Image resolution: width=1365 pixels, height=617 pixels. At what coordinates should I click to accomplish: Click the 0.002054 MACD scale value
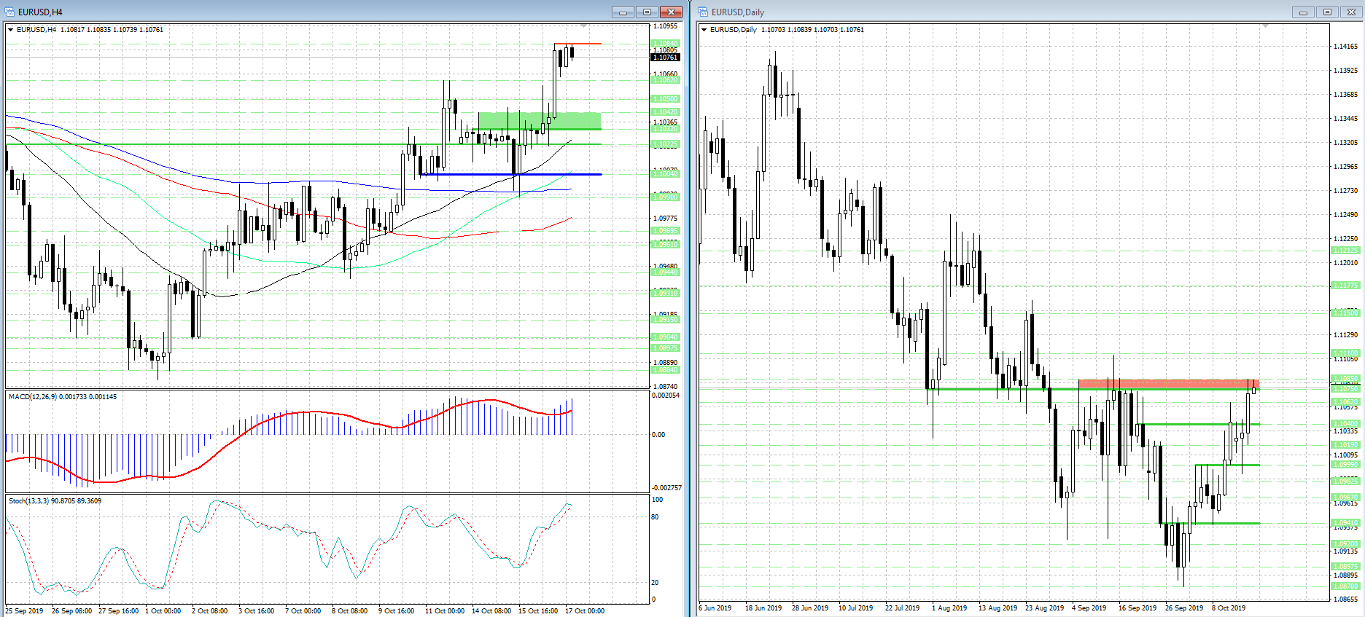pos(665,395)
